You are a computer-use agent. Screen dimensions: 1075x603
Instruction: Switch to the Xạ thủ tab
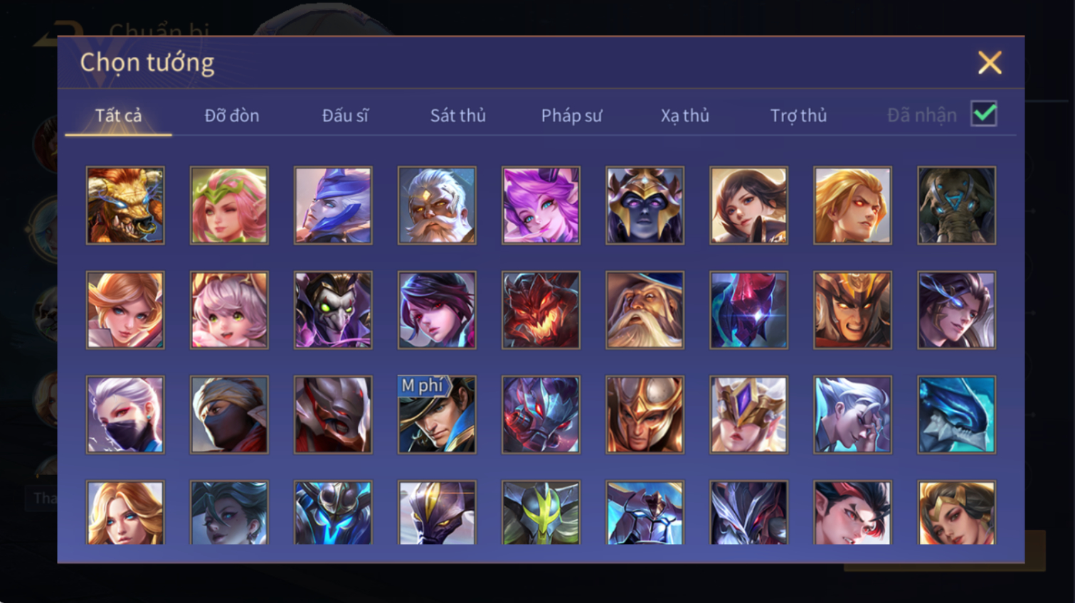(x=685, y=115)
